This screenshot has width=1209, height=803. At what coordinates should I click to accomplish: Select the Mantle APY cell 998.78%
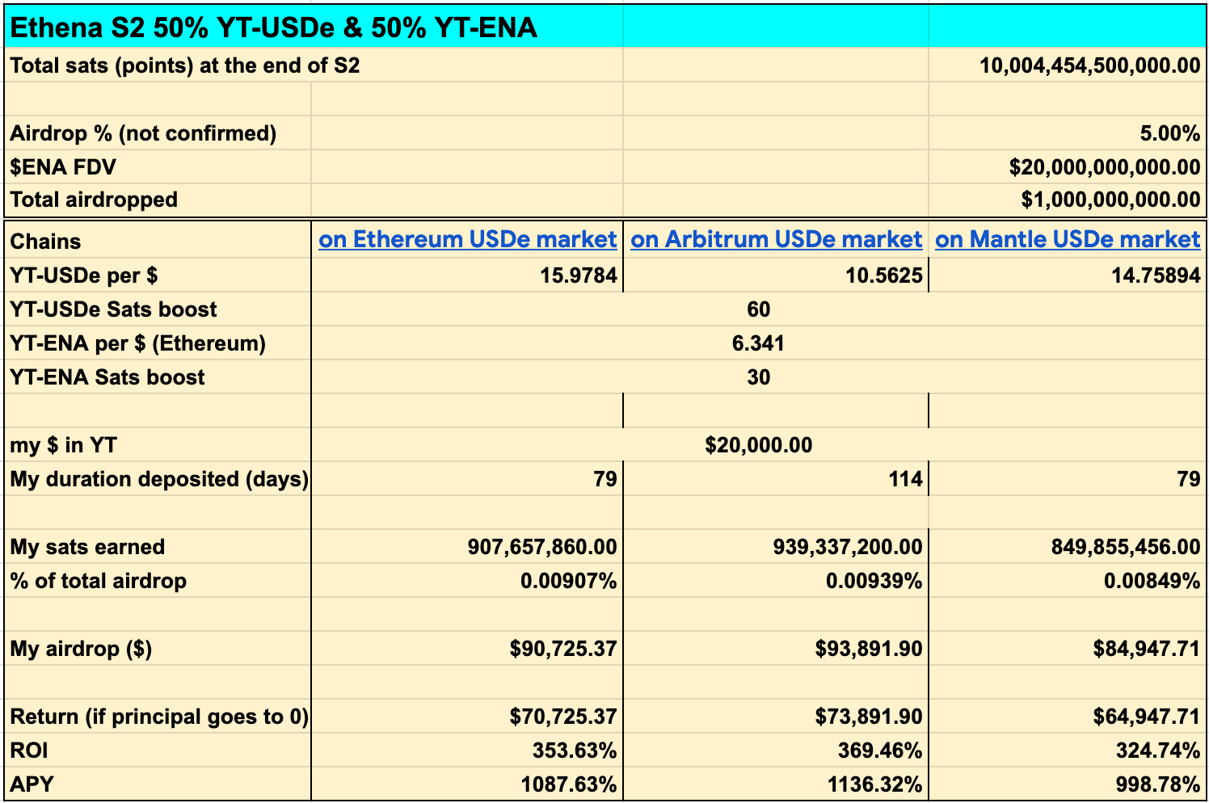coord(1068,784)
